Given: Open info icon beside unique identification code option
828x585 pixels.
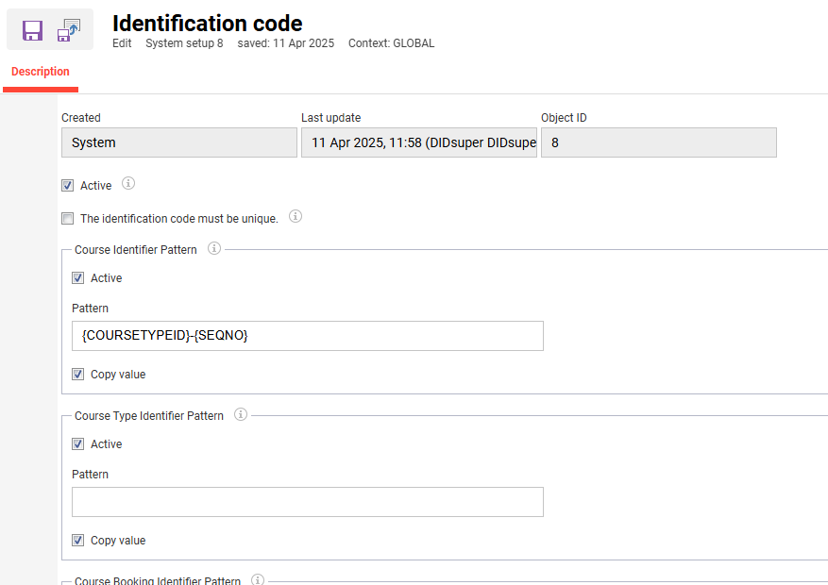Looking at the screenshot, I should pos(296,216).
